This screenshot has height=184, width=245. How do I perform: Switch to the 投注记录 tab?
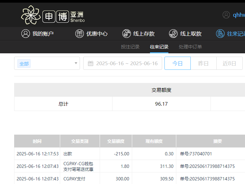point(130,47)
